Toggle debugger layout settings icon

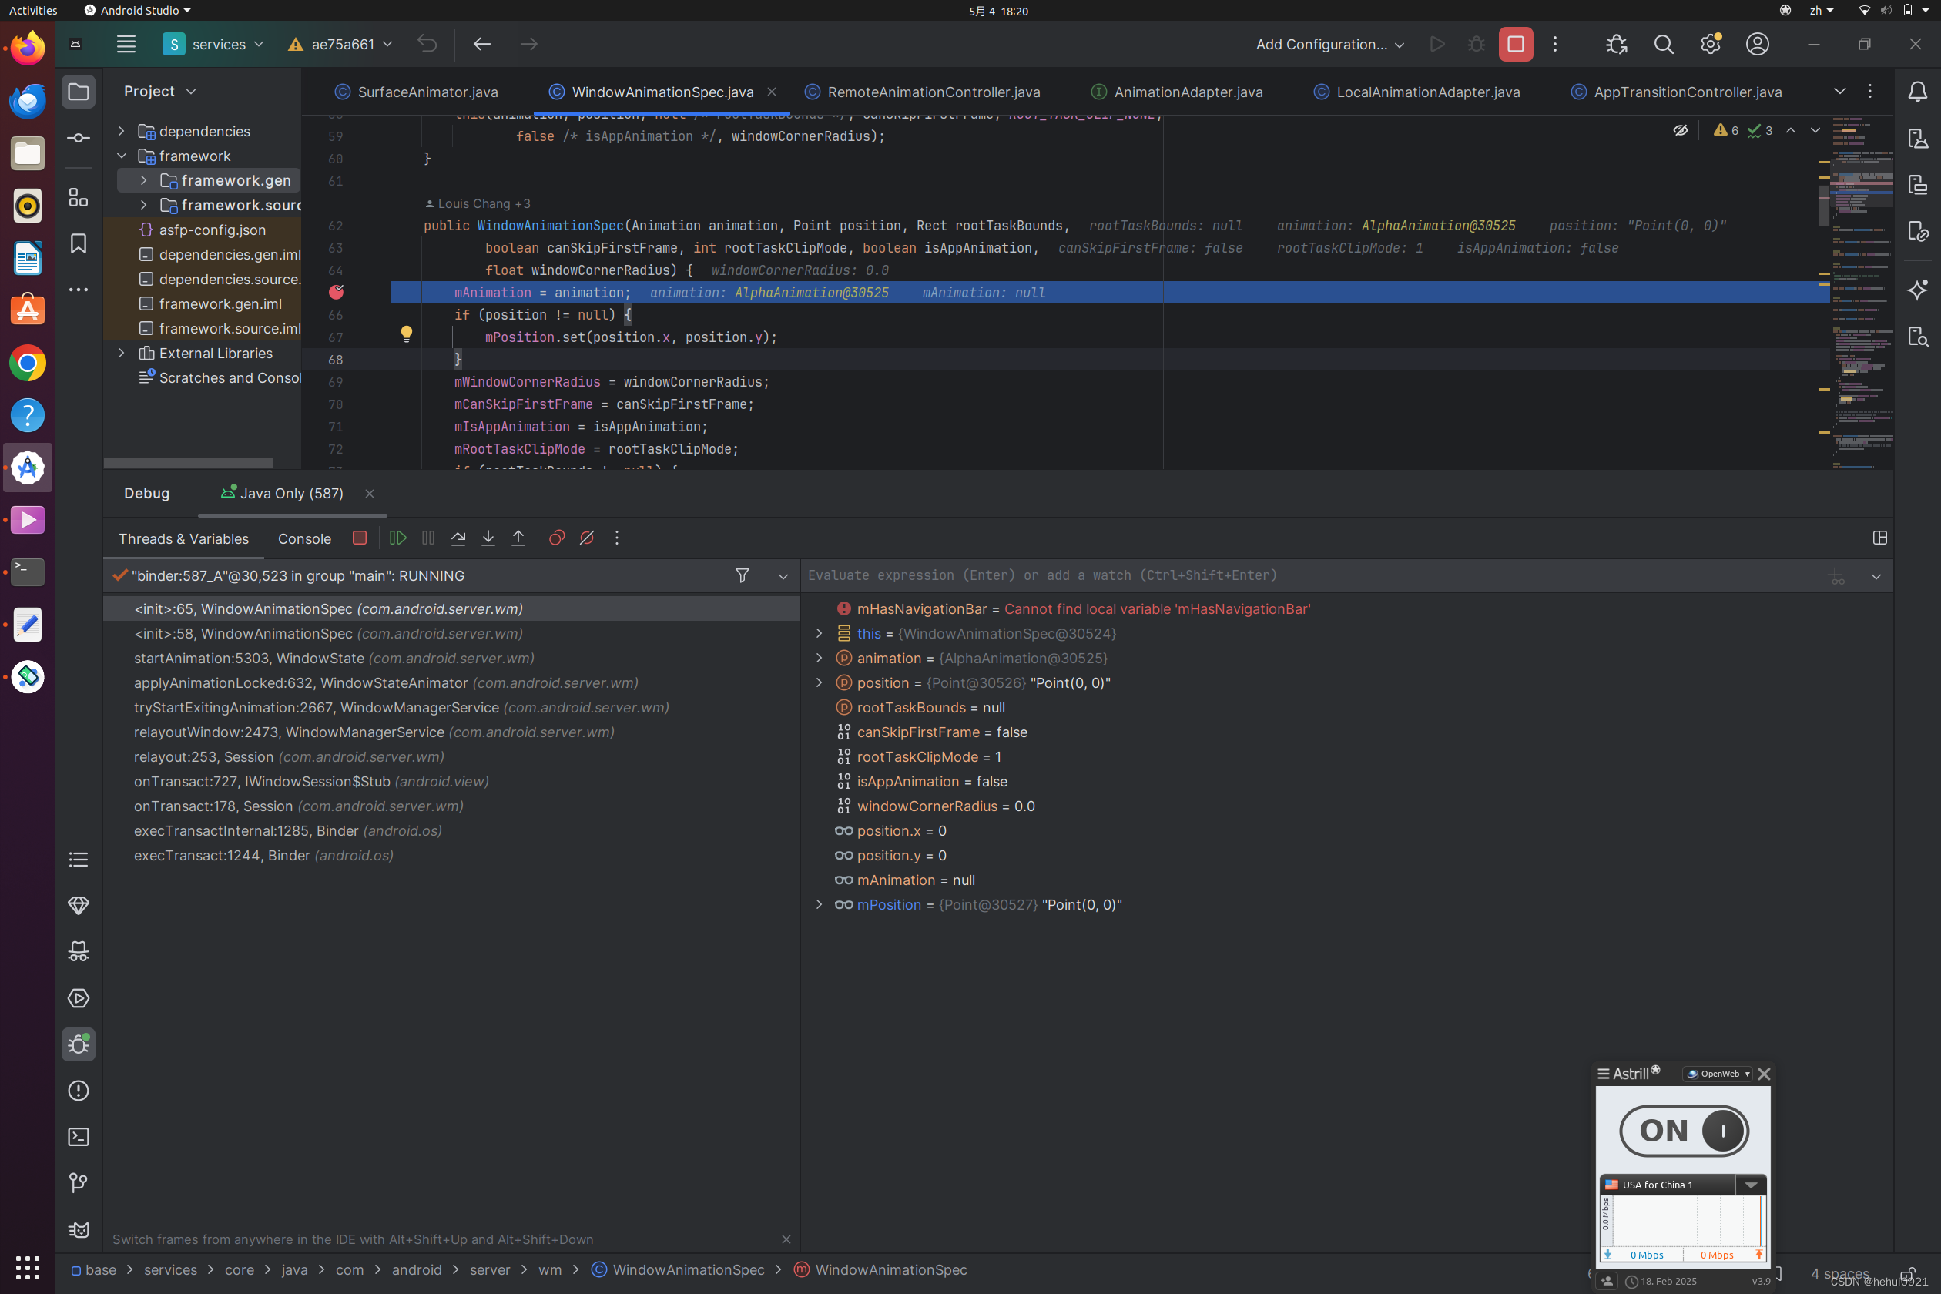pos(1880,538)
